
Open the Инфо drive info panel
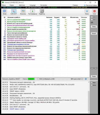coord(4,11)
